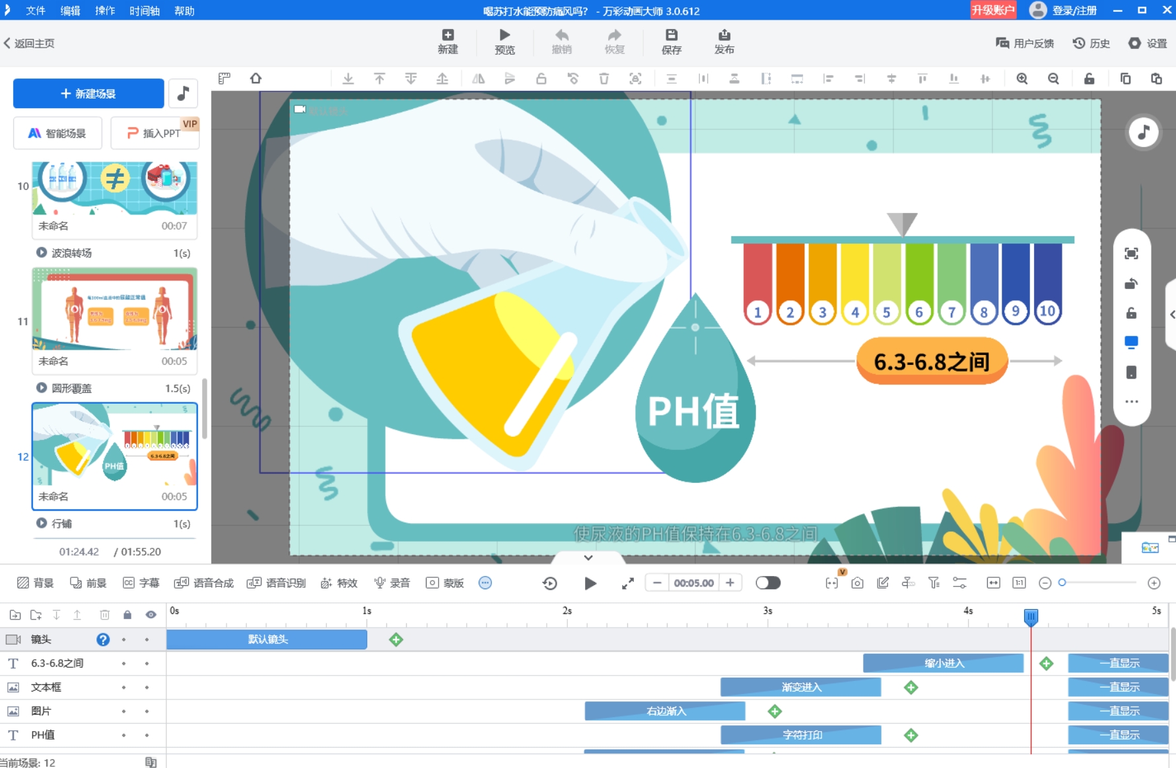
Task: Click the fullscreen expand icon next to play
Action: pos(628,583)
